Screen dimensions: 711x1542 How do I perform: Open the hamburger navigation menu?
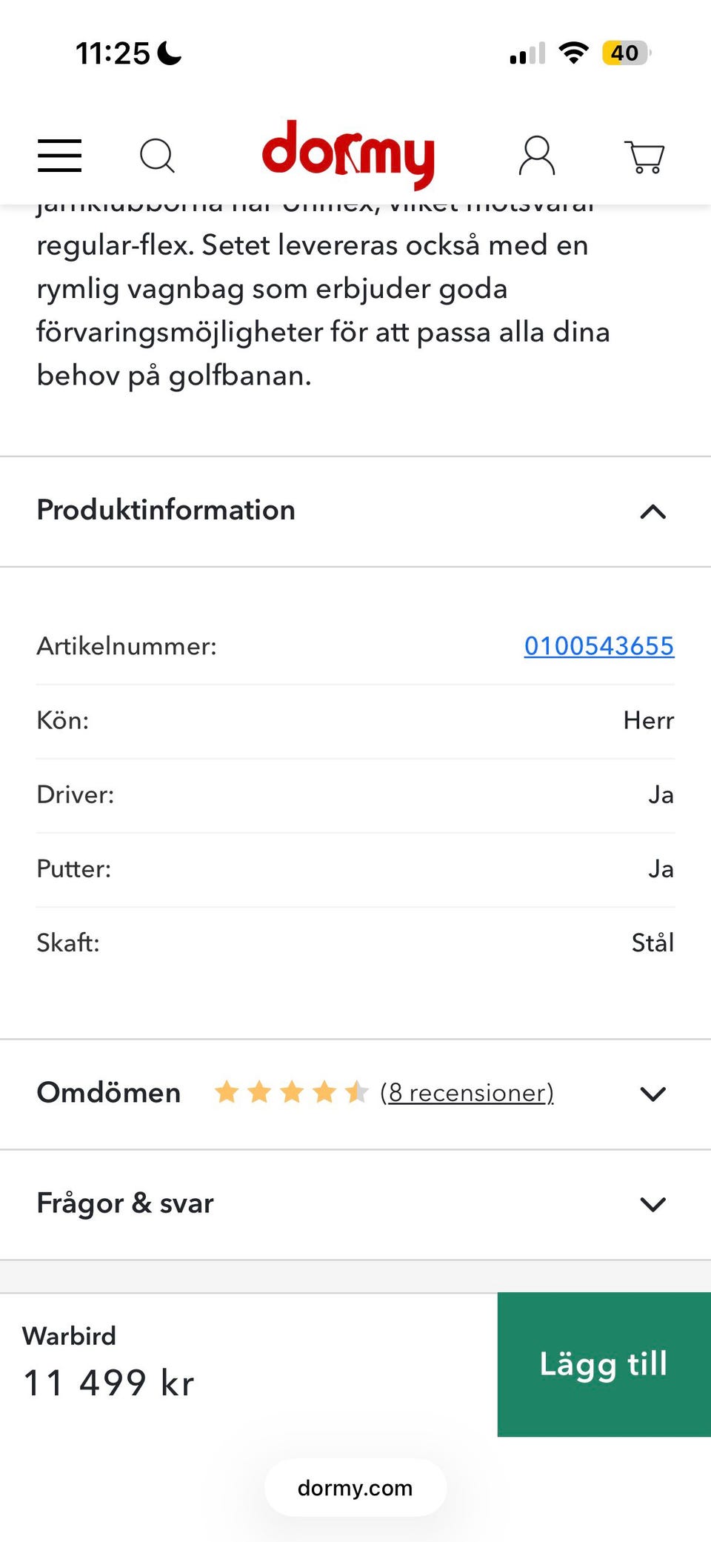(59, 156)
